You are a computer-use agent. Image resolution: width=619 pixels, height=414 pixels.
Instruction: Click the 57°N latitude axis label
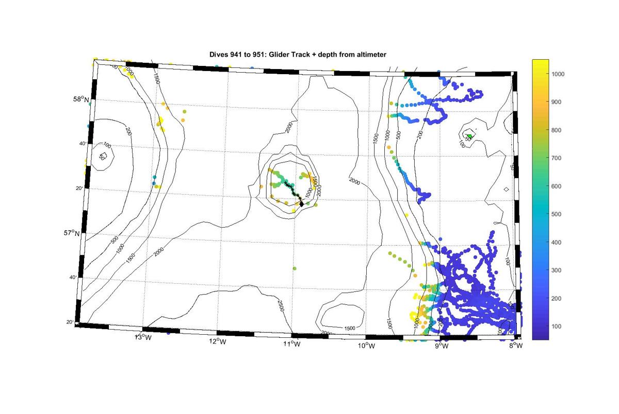73,233
